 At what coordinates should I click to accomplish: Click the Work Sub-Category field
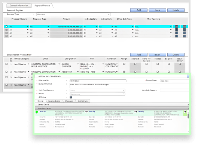coord(174,91)
